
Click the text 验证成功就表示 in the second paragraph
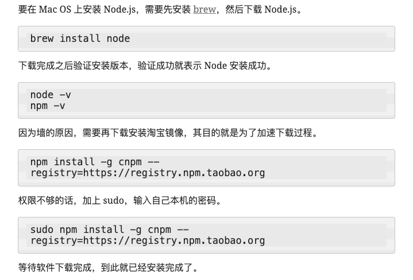click(169, 65)
